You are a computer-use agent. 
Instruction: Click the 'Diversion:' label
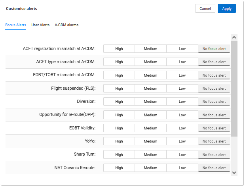(86, 101)
